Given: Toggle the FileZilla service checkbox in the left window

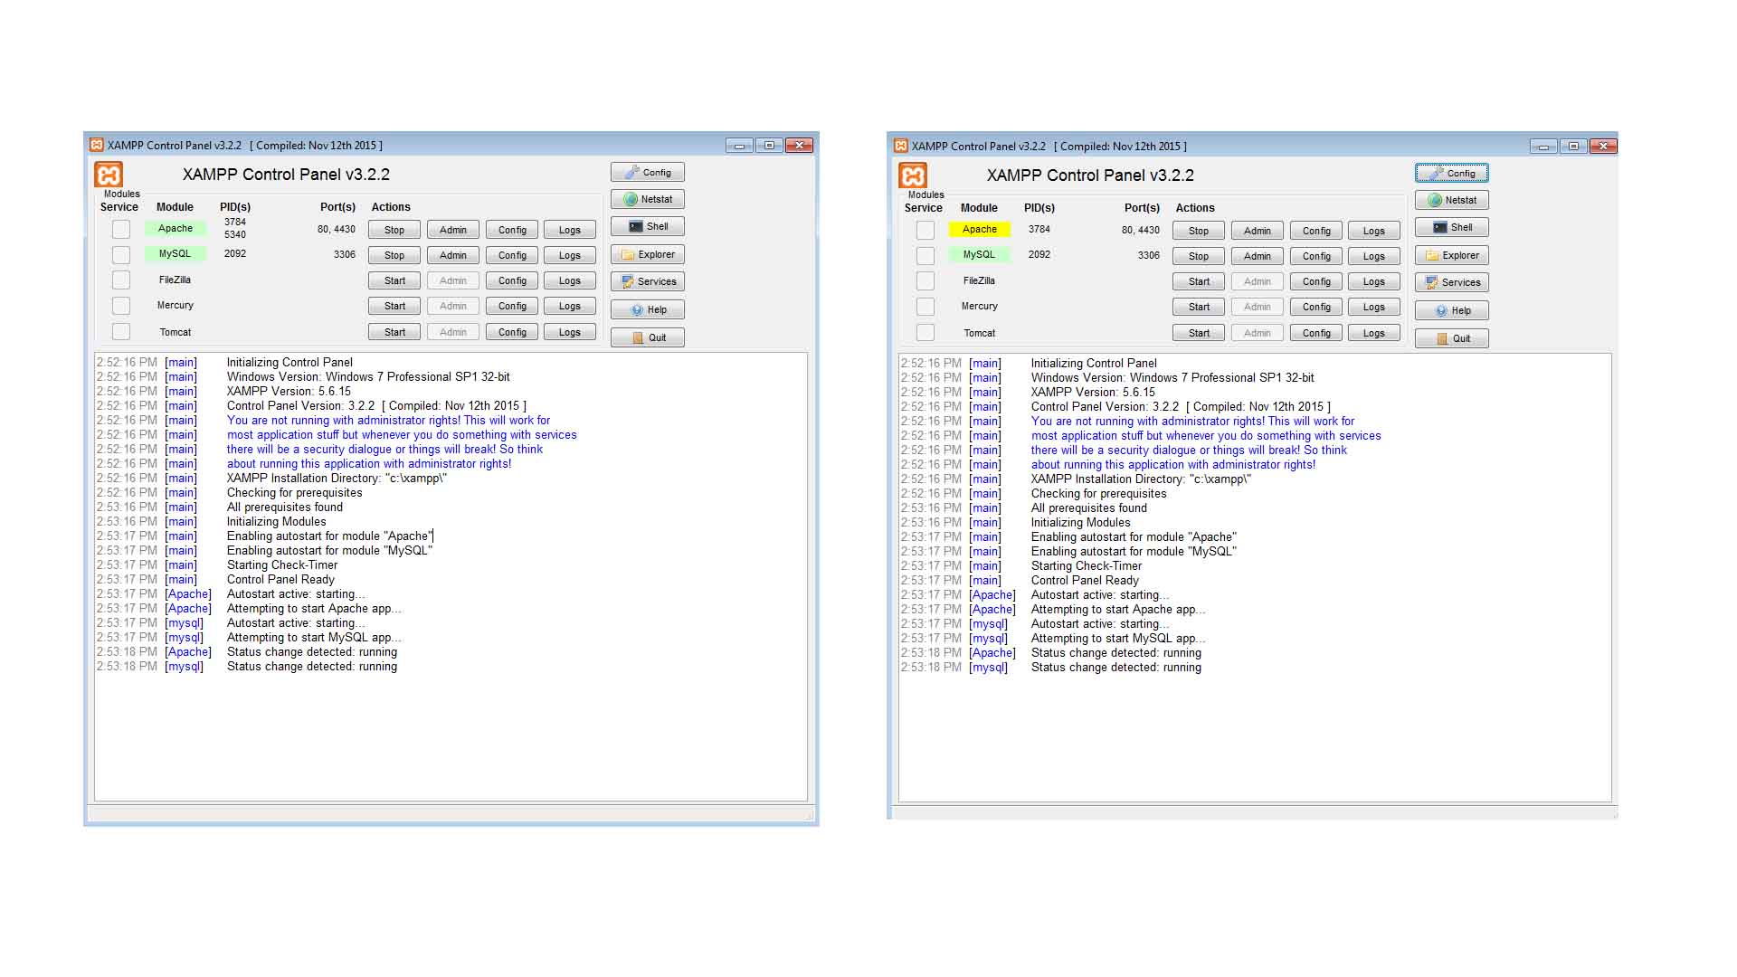Looking at the screenshot, I should click(121, 280).
